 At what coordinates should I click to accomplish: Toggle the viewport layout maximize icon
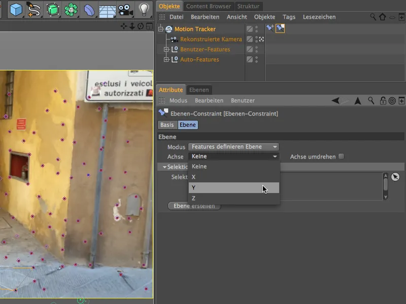tap(149, 26)
